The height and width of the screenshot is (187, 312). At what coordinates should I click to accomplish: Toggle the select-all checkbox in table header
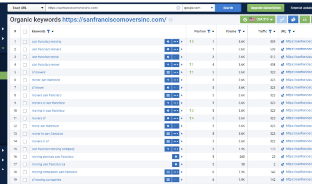(25, 32)
